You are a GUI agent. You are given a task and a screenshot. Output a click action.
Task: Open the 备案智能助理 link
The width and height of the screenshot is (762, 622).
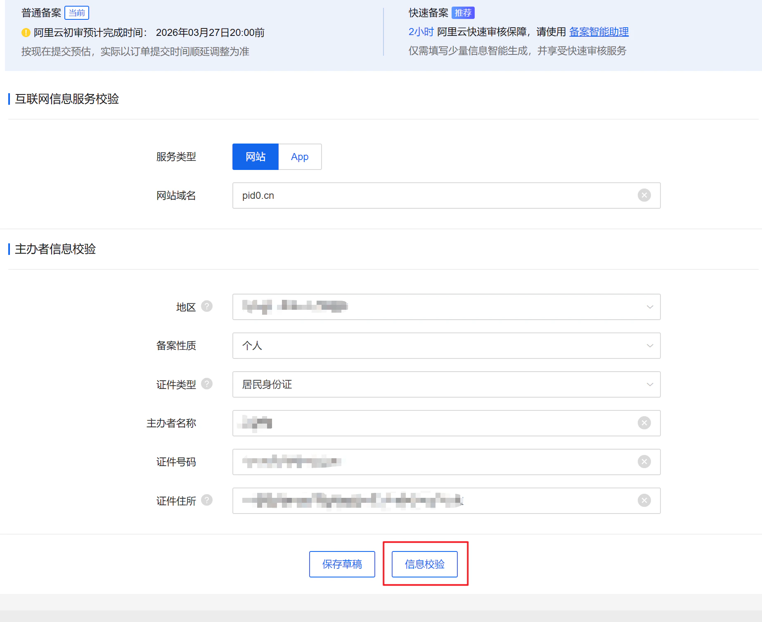point(599,32)
